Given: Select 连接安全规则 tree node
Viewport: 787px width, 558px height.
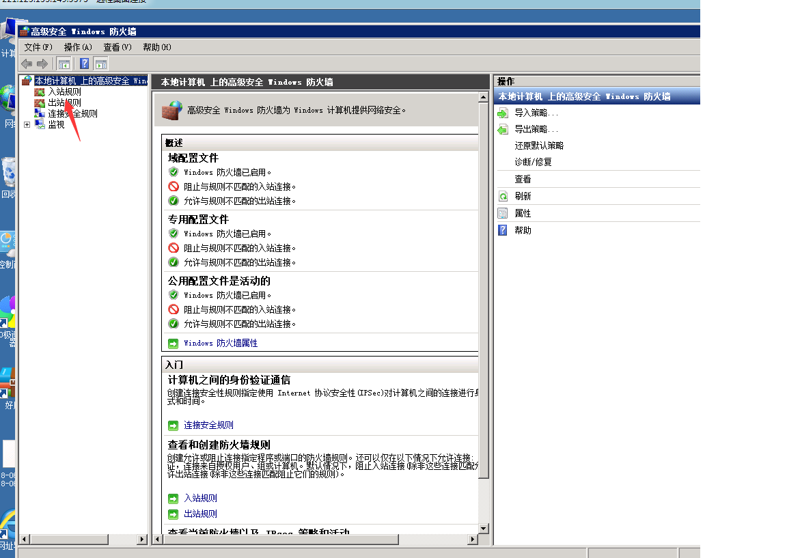Looking at the screenshot, I should tap(72, 113).
